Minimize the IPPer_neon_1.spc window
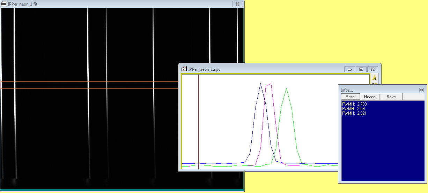The image size is (428, 193). 349,69
